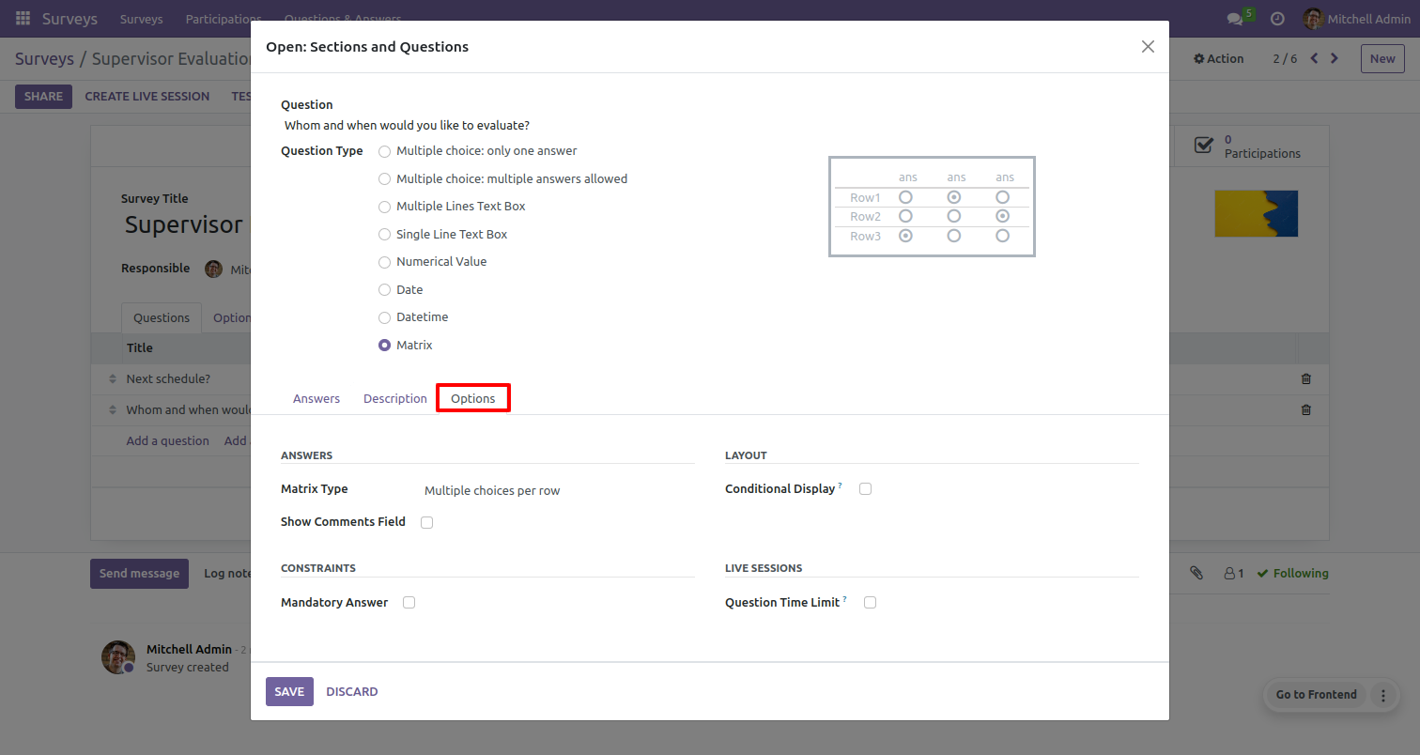Click the SAVE button
This screenshot has width=1420, height=755.
click(x=289, y=691)
